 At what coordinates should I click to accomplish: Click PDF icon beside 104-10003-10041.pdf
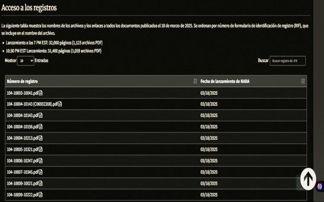(x=41, y=93)
